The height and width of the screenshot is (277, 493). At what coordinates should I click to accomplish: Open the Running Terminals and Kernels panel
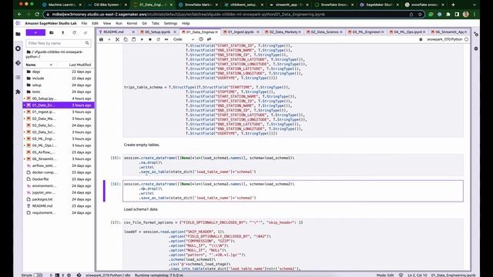click(x=18, y=48)
